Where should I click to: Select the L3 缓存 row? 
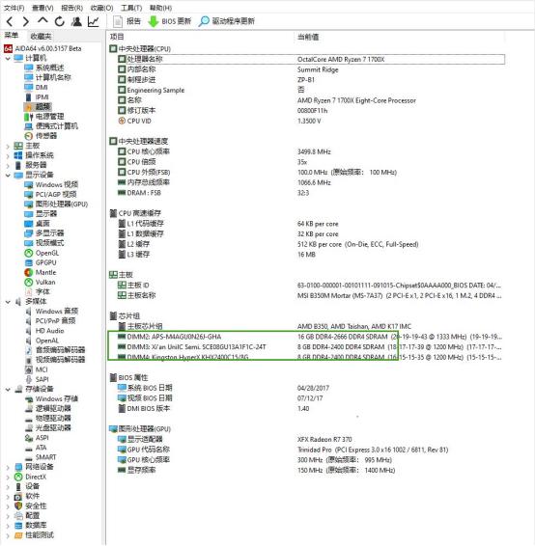[x=311, y=255]
